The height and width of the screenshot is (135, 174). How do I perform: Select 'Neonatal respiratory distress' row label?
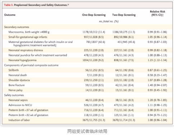pyautogui.click(x=26, y=50)
